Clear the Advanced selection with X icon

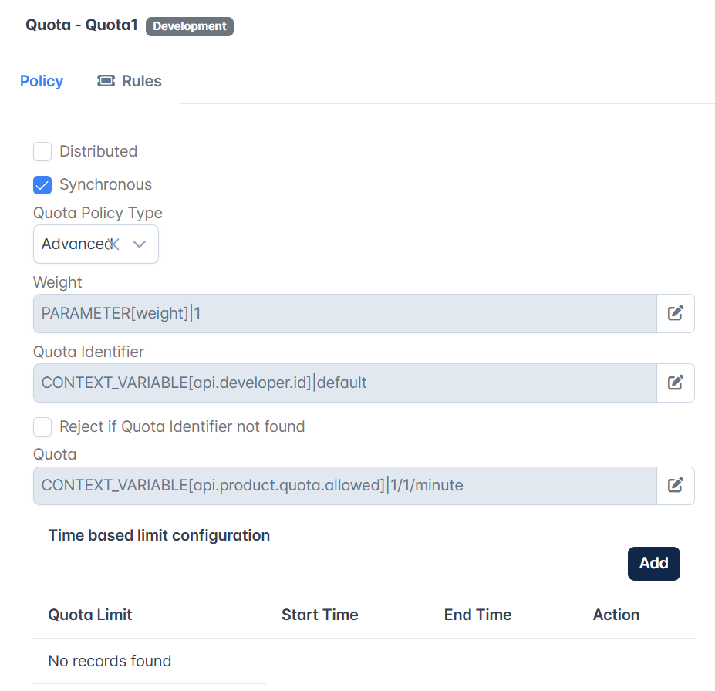click(114, 244)
